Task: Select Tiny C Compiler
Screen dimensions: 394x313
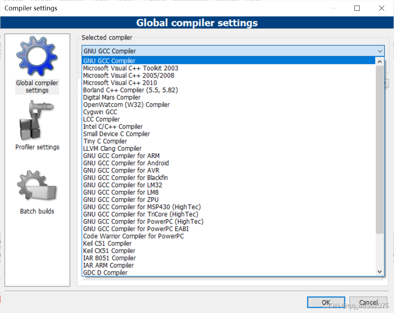Action: [228, 141]
